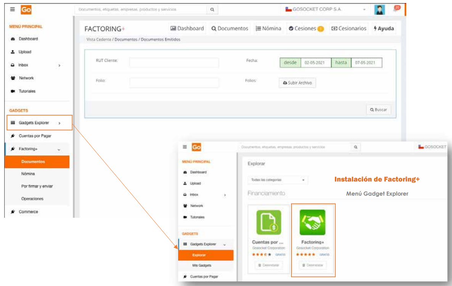Click Desinstalar under Factoring+ gadget

pyautogui.click(x=312, y=265)
